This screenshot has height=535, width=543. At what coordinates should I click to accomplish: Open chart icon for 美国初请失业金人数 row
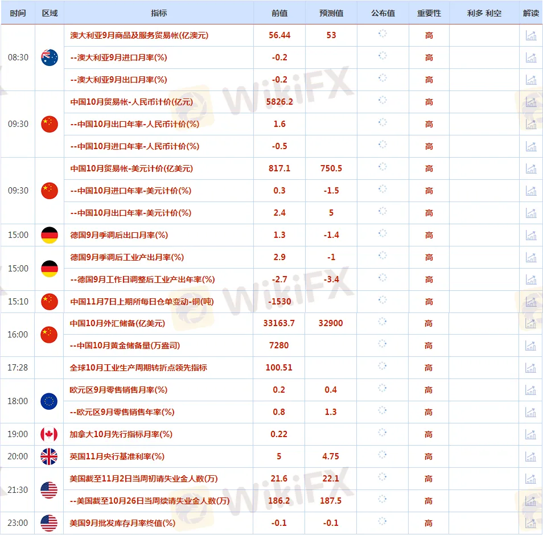530,479
